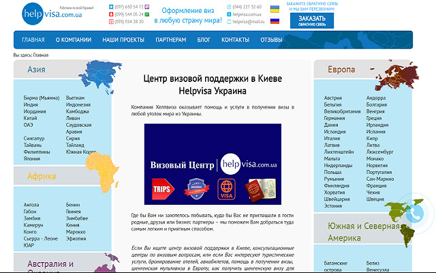The image size is (436, 273).
Task: Open the Сингапур country link
Action: [x=34, y=139]
